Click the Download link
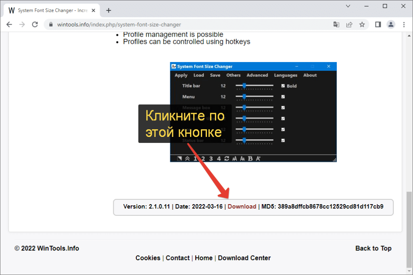Viewport: 413px width, 275px height. [x=242, y=207]
